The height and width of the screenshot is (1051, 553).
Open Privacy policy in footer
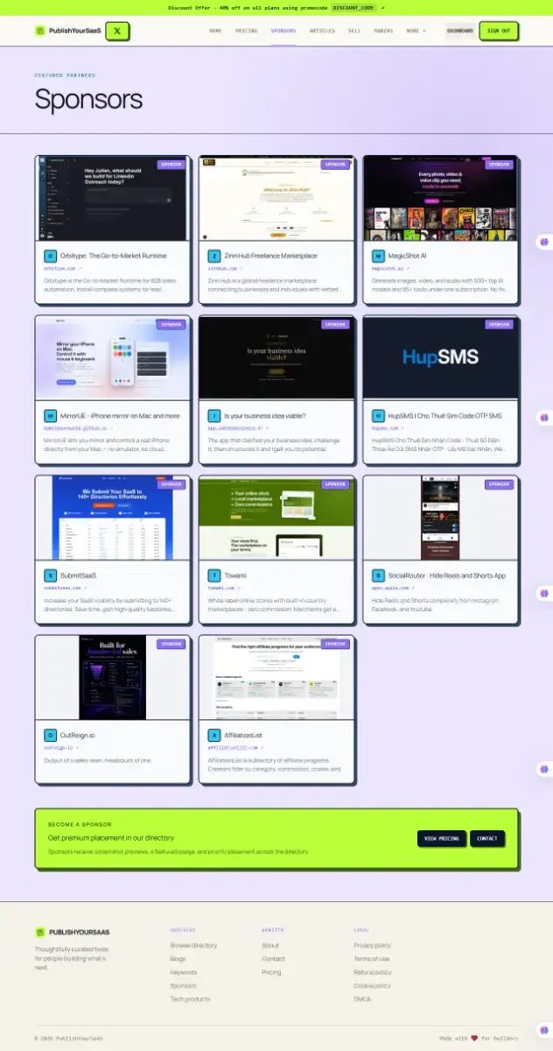click(x=373, y=946)
